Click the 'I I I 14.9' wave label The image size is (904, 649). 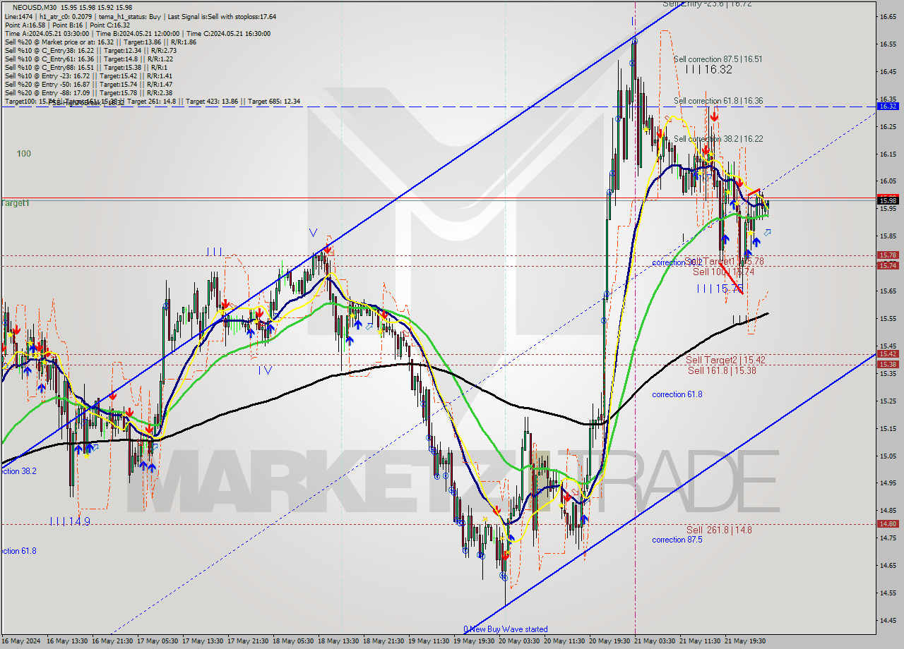click(x=70, y=521)
